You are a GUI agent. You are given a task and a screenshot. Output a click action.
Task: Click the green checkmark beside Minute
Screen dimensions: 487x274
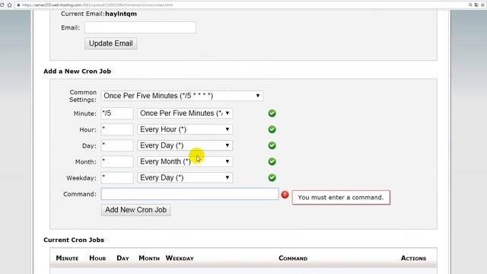(272, 113)
